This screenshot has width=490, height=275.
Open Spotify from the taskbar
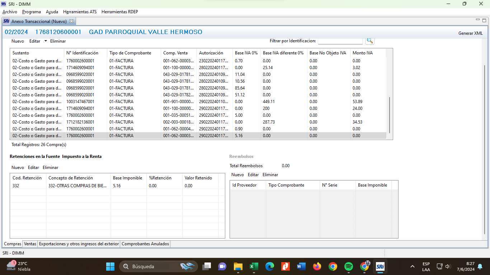pyautogui.click(x=348, y=266)
